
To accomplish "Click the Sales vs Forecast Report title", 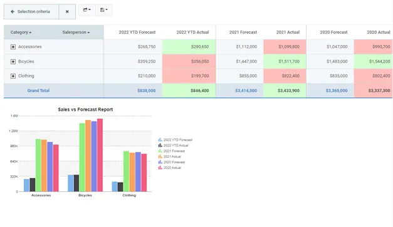I will point(85,109).
